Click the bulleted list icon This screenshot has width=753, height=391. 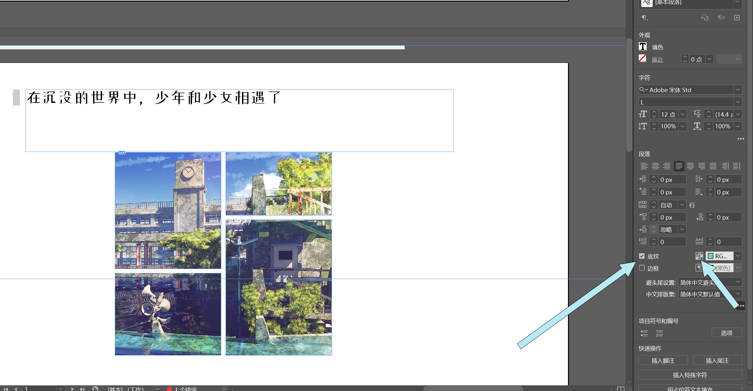[x=644, y=333]
